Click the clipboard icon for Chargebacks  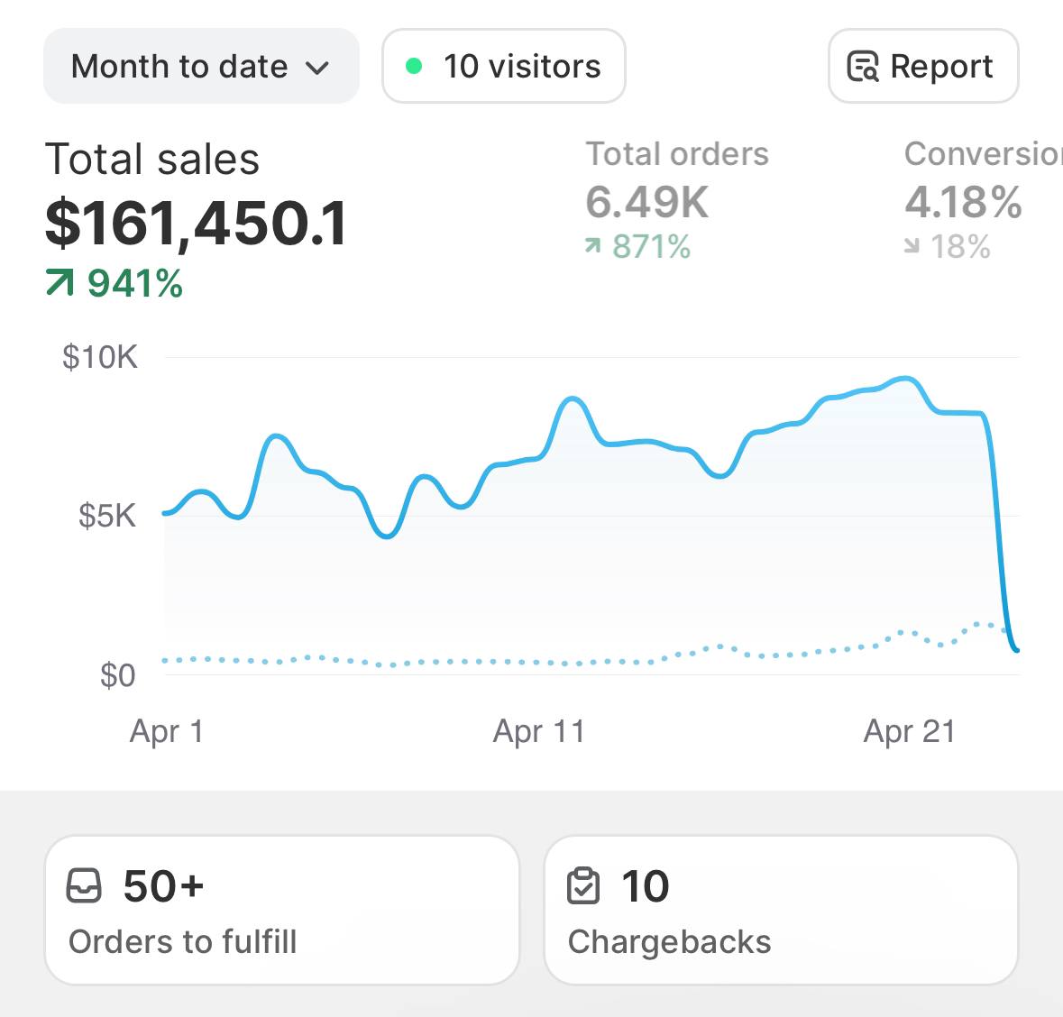[583, 886]
